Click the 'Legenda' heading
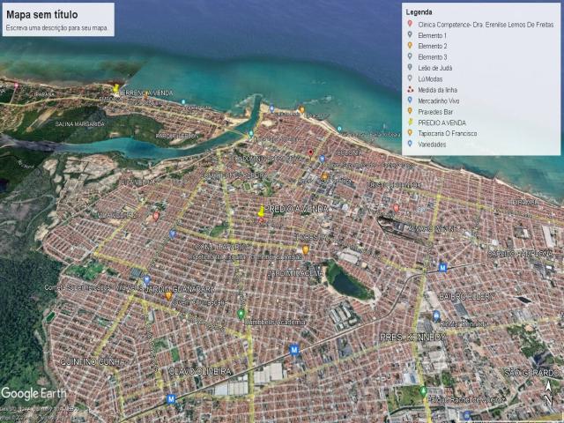The height and width of the screenshot is (423, 564). 419,12
